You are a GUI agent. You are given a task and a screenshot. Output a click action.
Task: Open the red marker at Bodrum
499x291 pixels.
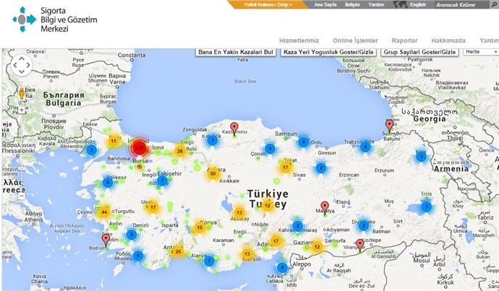point(106,238)
